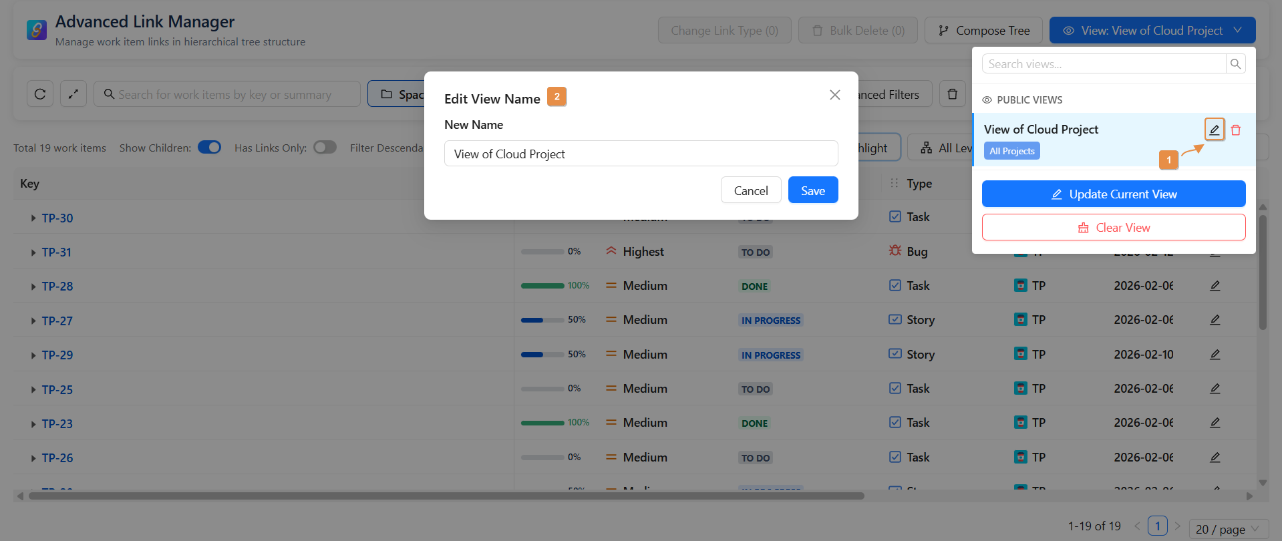1282x541 pixels.
Task: Click the Task type icon in TP-30 row
Action: tap(895, 216)
